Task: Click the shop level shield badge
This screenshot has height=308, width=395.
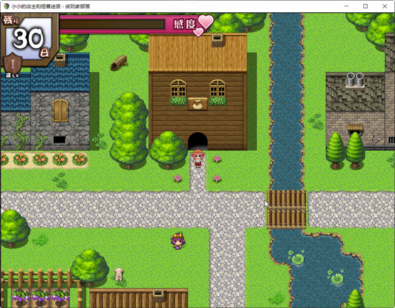Action: point(12,65)
